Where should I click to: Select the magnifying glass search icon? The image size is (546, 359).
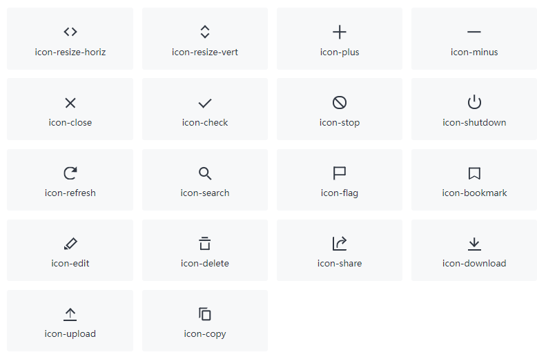click(205, 173)
